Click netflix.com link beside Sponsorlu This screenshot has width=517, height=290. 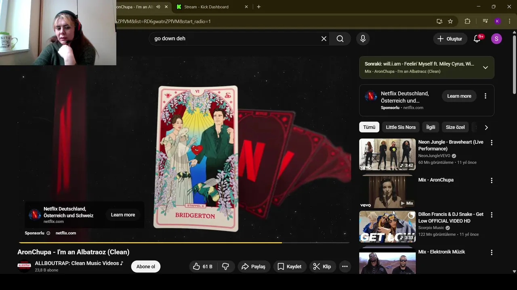(66, 233)
